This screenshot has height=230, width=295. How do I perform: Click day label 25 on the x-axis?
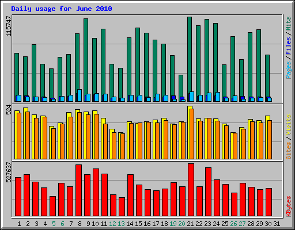(x=225, y=224)
